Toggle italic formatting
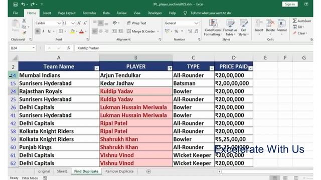321x180 pixels. click(43, 31)
